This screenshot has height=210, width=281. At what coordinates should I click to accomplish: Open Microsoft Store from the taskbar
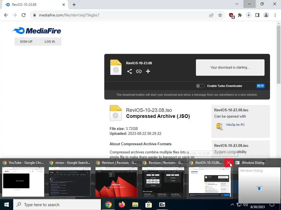(x=148, y=205)
